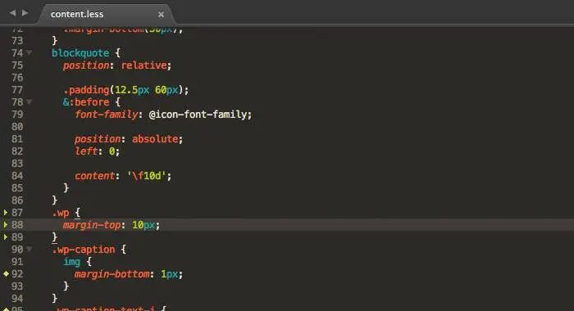Image resolution: width=574 pixels, height=311 pixels.
Task: Collapse the .wp-caption block at line 90
Action: [30, 250]
